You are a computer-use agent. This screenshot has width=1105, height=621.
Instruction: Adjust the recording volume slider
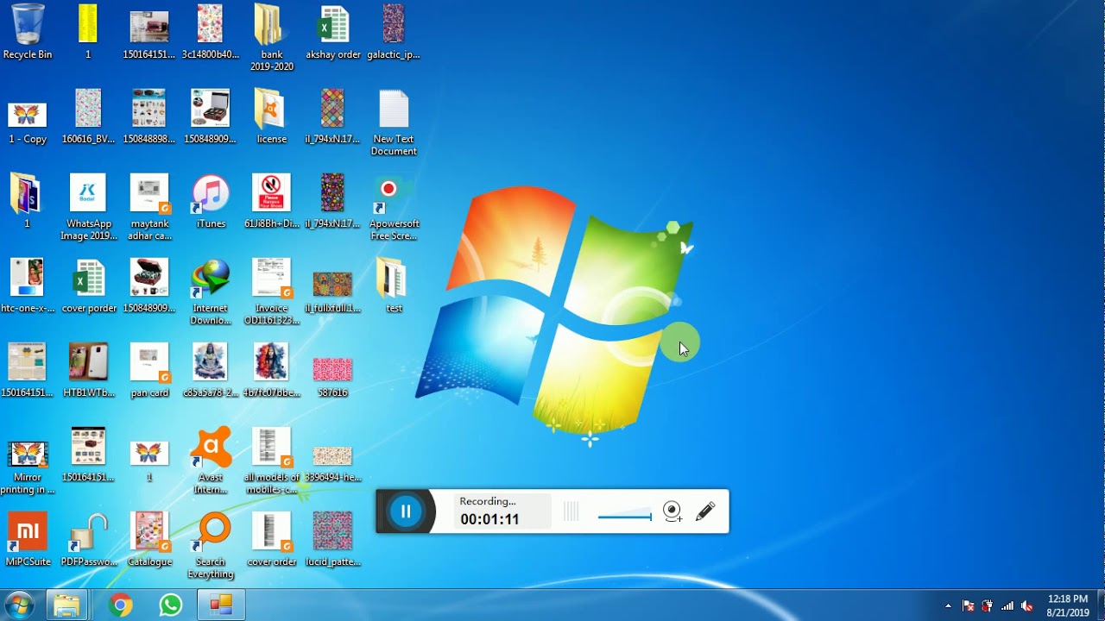coord(624,517)
